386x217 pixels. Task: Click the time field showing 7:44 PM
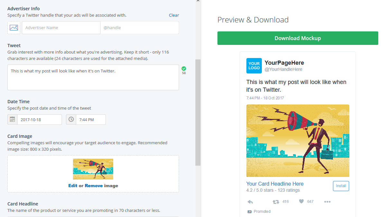(x=91, y=120)
